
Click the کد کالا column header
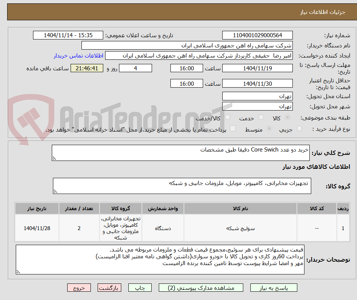tap(317, 208)
